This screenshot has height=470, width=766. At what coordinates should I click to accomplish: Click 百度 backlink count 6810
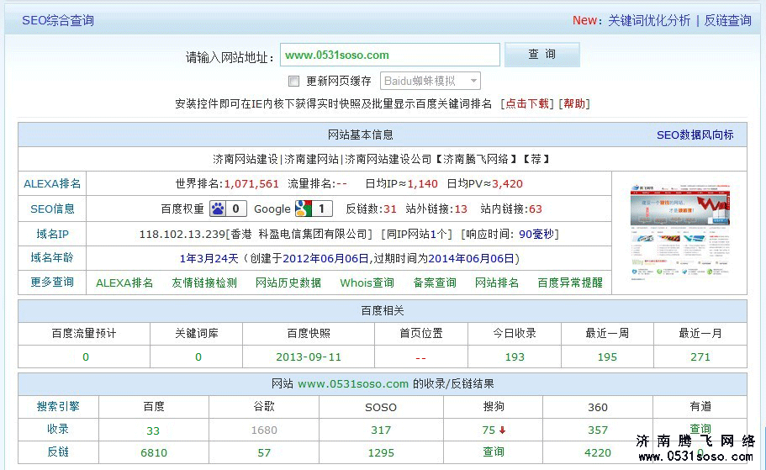[153, 453]
